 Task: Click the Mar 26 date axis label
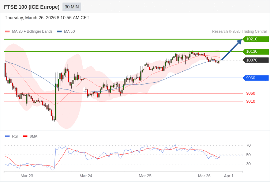click(x=204, y=176)
